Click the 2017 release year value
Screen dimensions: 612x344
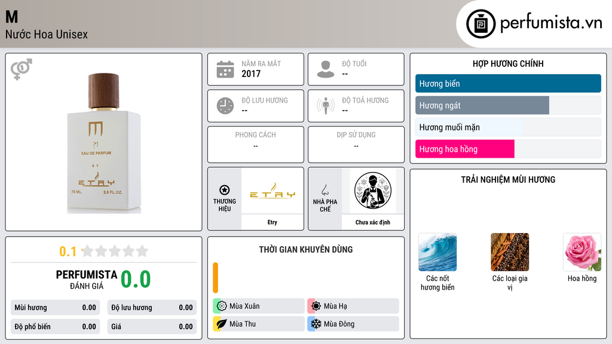tap(251, 73)
